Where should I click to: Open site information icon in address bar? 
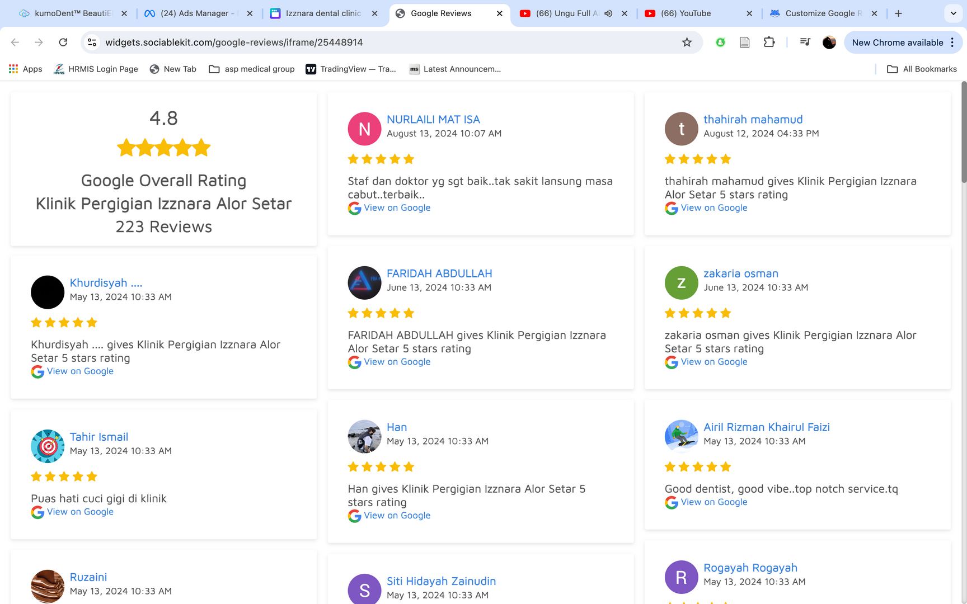point(92,43)
